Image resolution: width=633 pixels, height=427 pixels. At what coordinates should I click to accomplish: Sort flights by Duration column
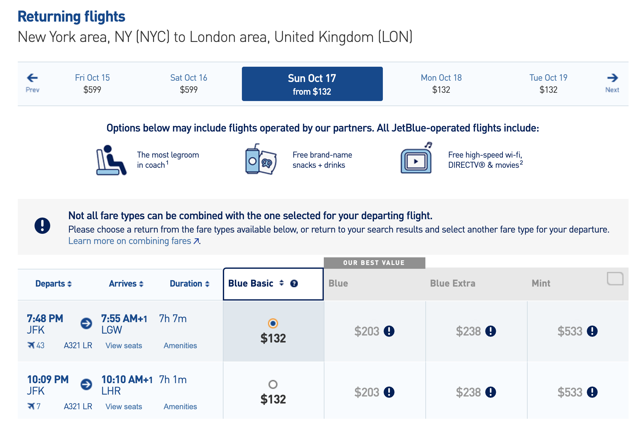(x=190, y=284)
